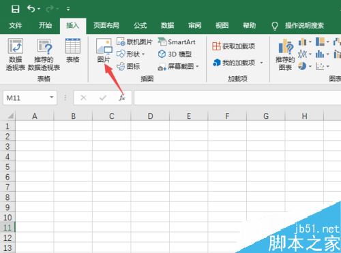Select row 5 header

tap(8, 167)
